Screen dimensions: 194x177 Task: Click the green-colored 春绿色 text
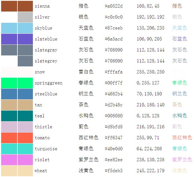tap(180, 83)
